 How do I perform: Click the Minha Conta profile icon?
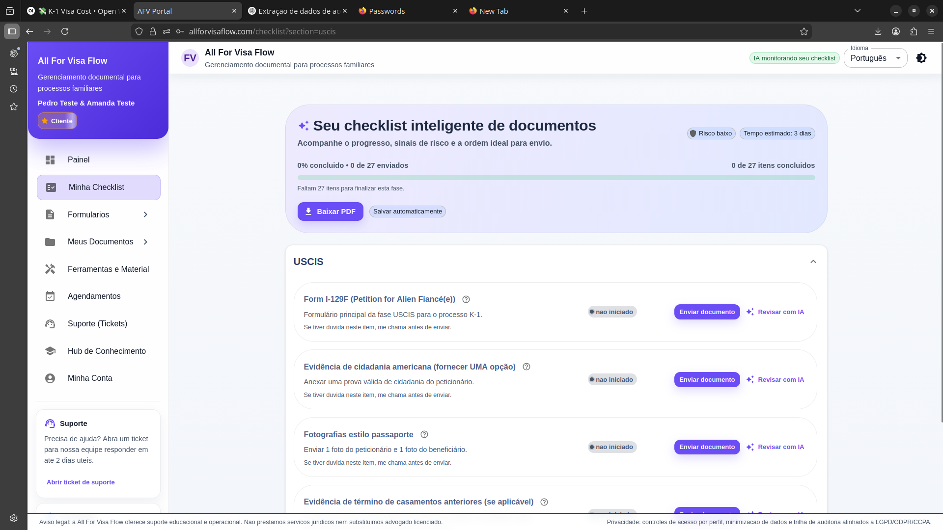(x=50, y=378)
